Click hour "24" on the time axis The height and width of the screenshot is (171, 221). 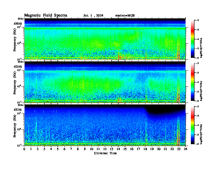pyautogui.click(x=186, y=149)
